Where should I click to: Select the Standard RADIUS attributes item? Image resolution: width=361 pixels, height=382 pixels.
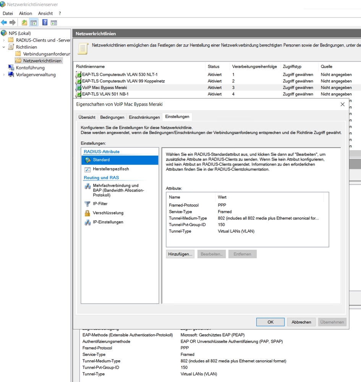101,160
